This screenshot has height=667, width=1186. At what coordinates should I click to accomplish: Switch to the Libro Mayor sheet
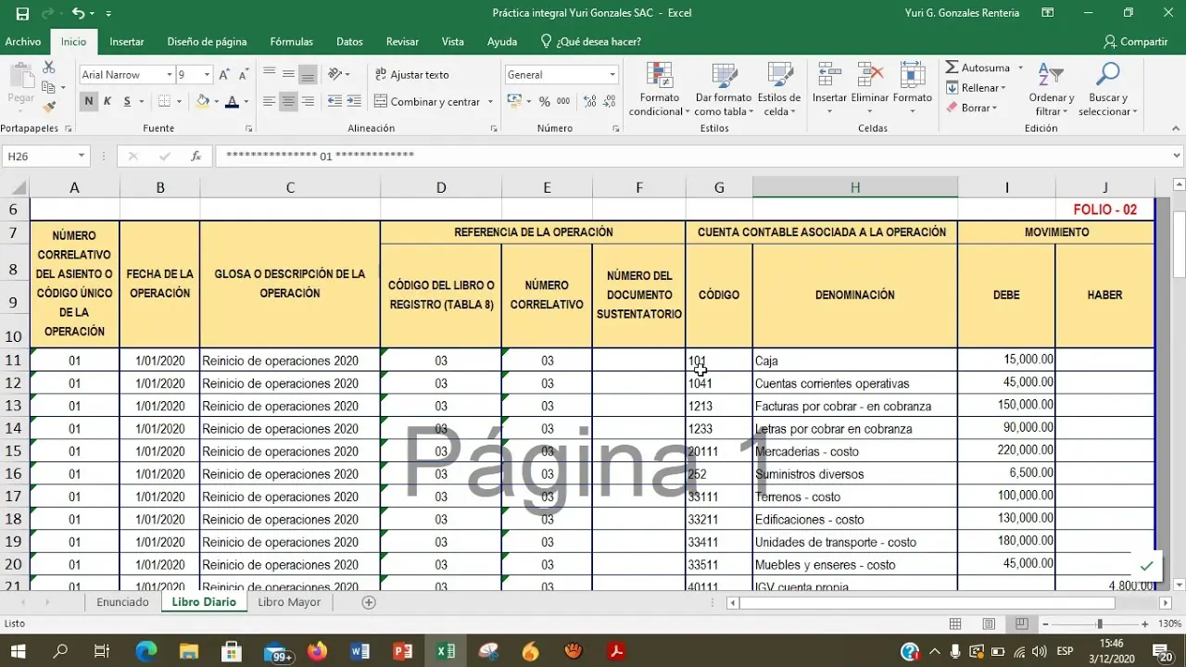point(289,602)
